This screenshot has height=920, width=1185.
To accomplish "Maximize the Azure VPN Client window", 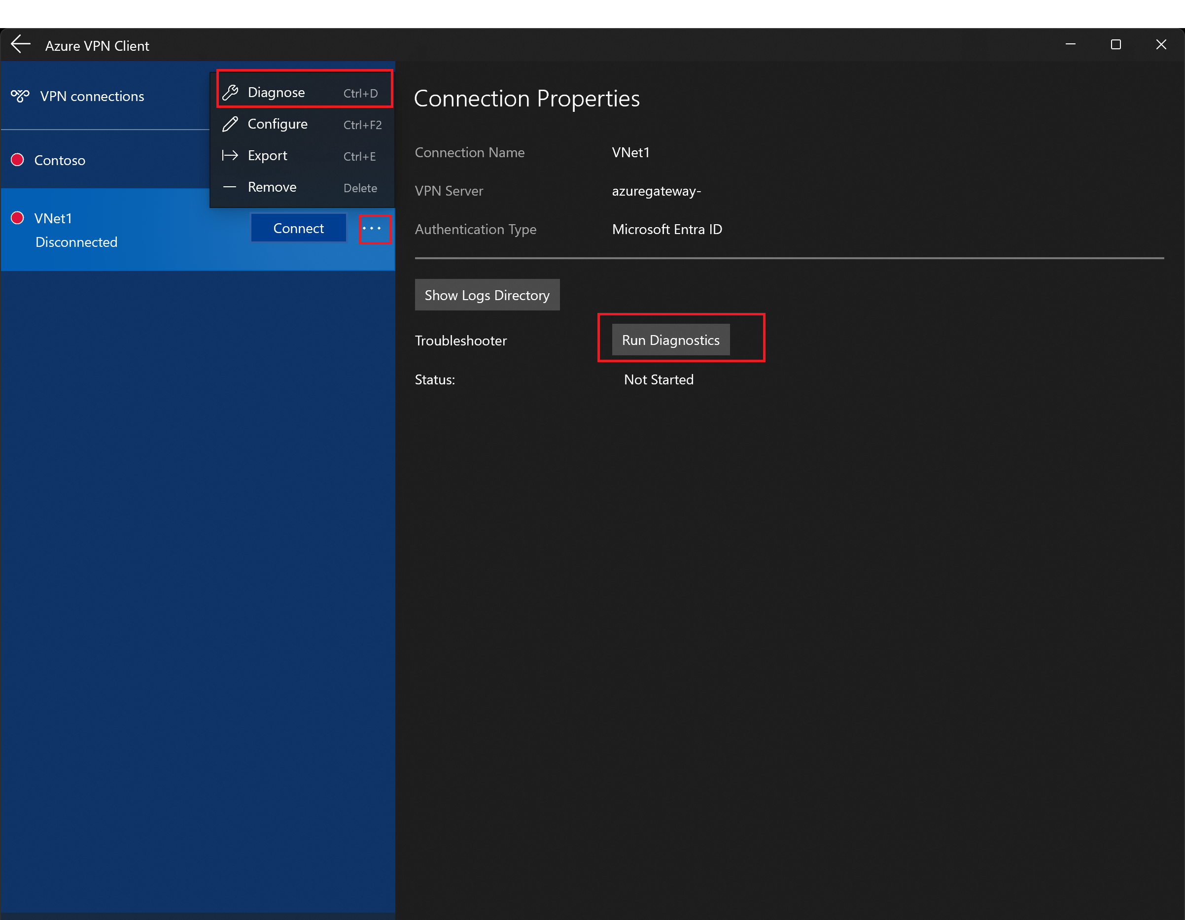I will (x=1115, y=44).
